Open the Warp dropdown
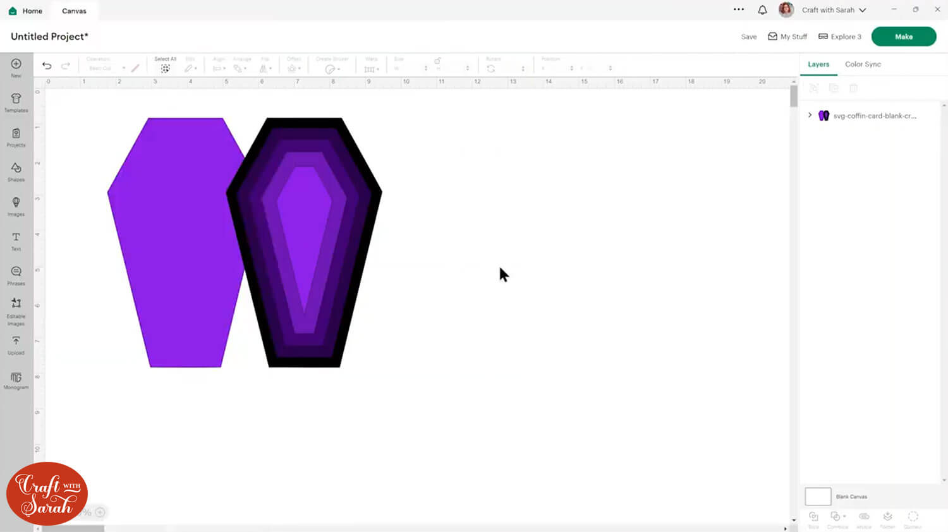The height and width of the screenshot is (532, 948). tap(372, 68)
